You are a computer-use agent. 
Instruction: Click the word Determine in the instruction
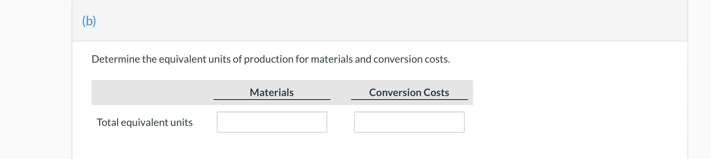(116, 59)
